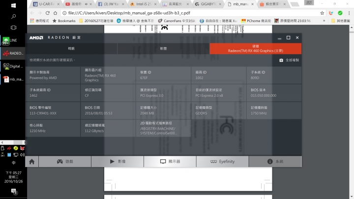
Task: Click the taskbar left scroll arrow
Action: (x=2, y=142)
